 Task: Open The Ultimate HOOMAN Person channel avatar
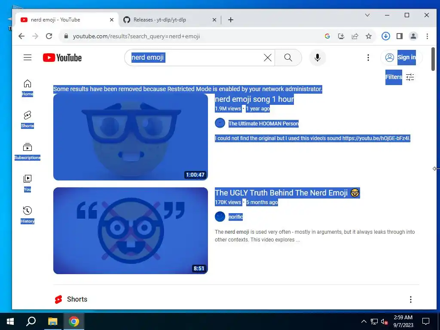pyautogui.click(x=220, y=123)
